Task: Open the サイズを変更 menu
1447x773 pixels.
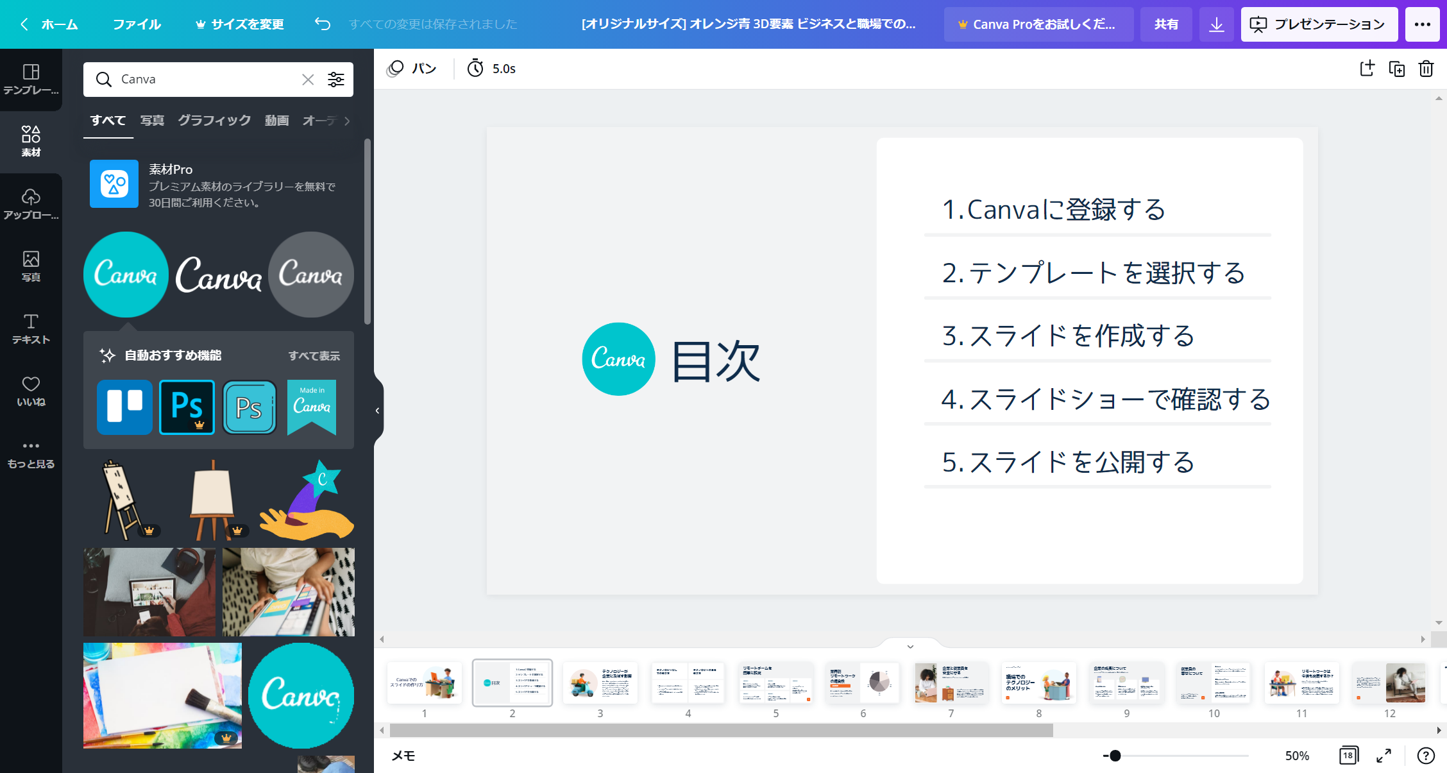Action: (239, 24)
